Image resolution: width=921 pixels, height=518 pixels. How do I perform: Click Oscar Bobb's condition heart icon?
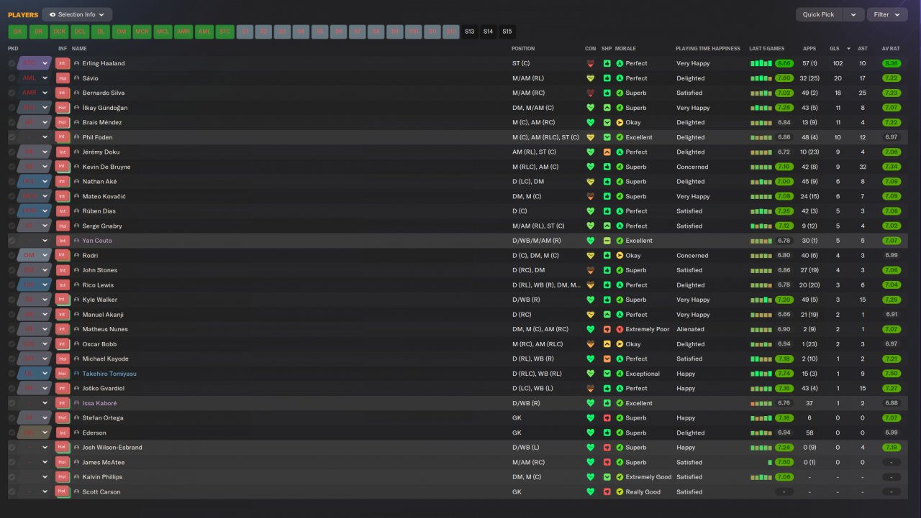click(x=591, y=344)
